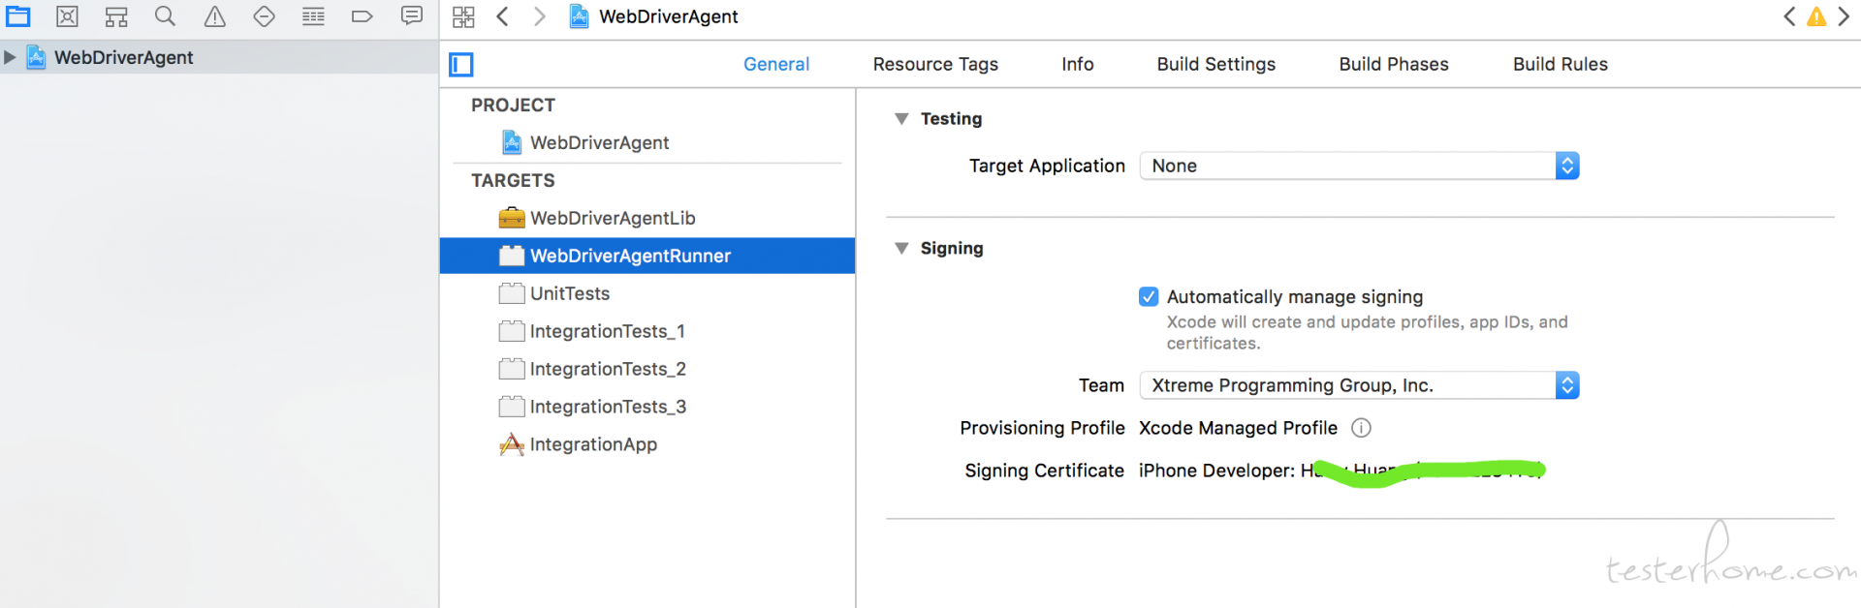This screenshot has height=608, width=1861.
Task: Switch to the Build Settings tab
Action: pos(1216,64)
